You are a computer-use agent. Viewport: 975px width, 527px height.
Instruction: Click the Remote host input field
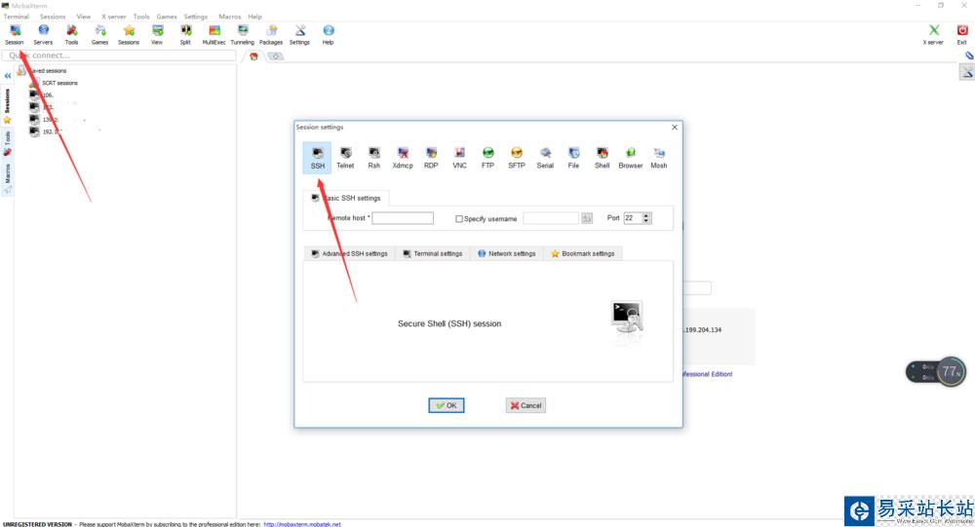[403, 218]
